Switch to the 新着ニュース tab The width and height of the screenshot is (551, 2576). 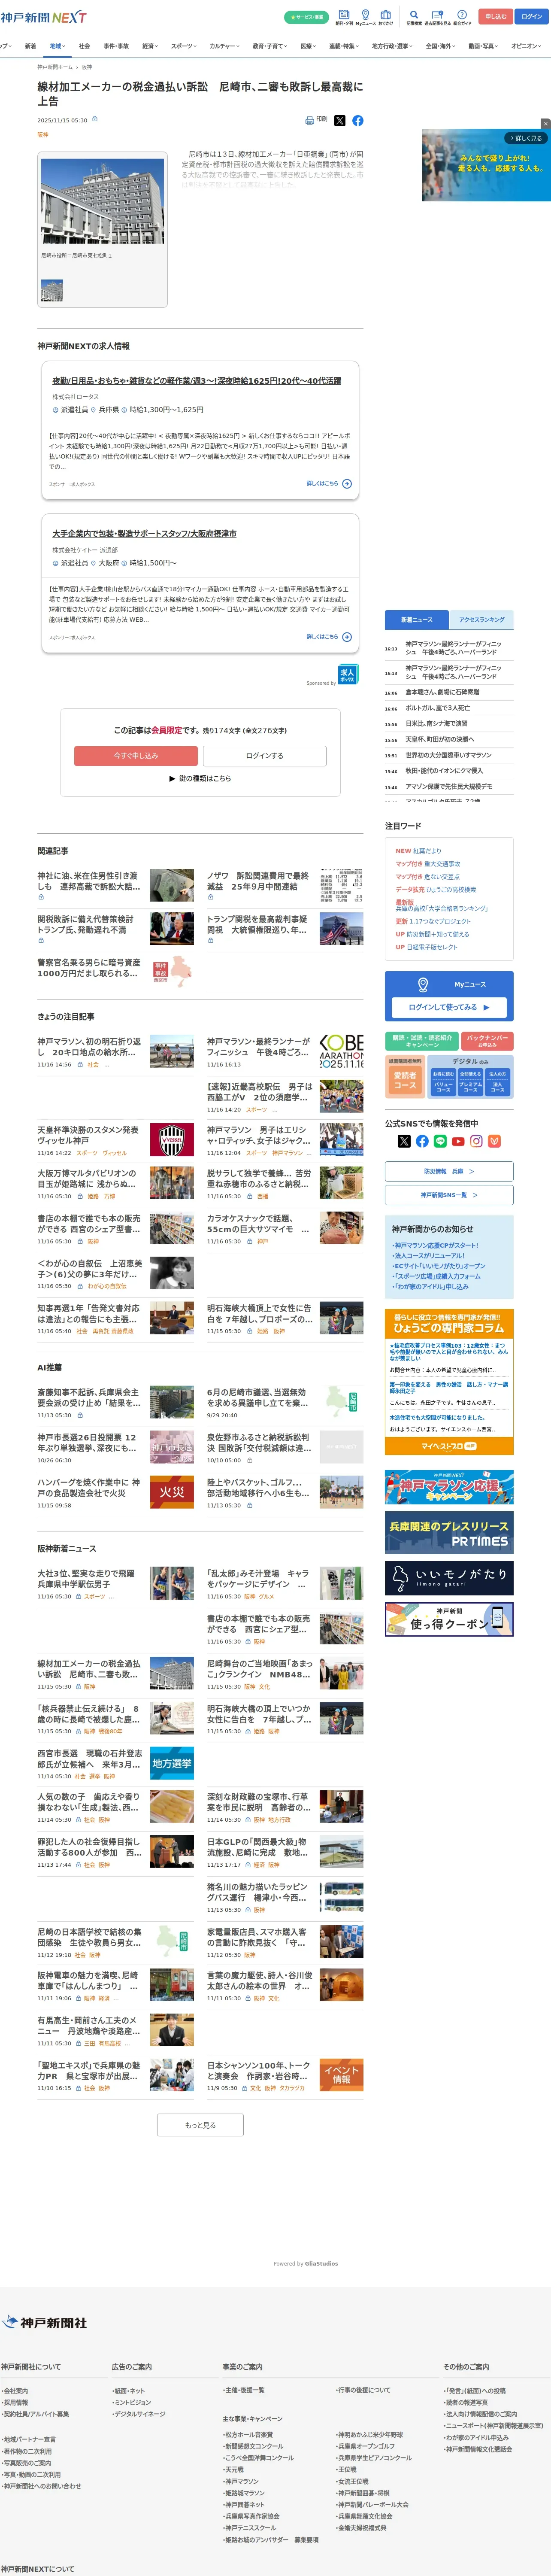417,619
